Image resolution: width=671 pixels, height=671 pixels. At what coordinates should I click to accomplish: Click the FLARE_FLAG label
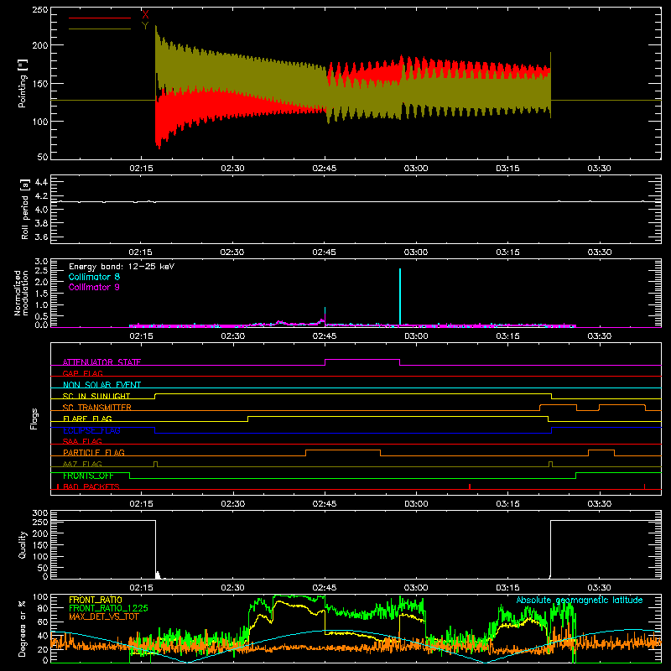87,419
